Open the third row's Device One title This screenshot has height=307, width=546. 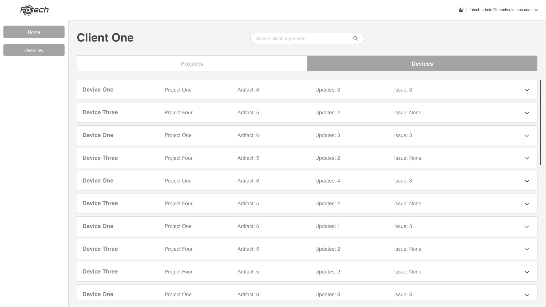(98, 135)
